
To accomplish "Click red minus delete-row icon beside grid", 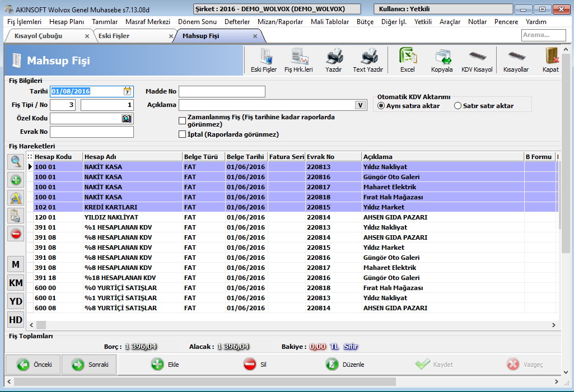I will click(16, 234).
